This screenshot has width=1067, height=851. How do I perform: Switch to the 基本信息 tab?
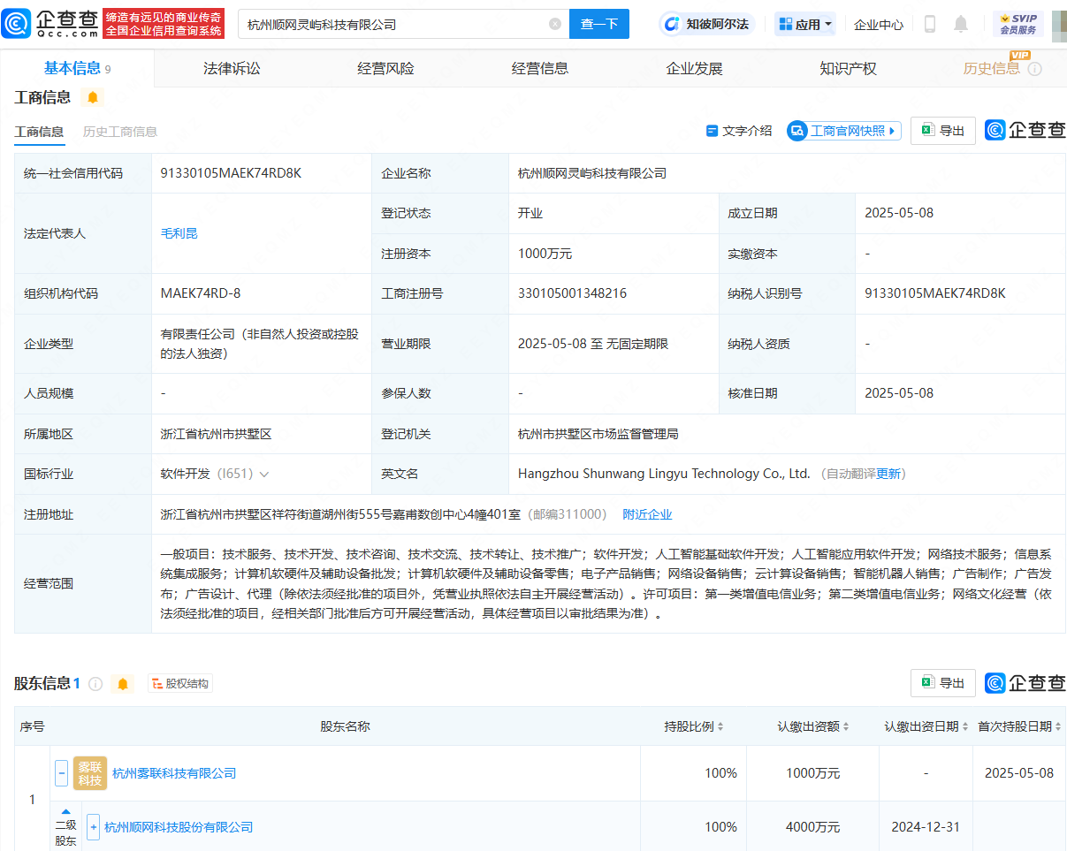[x=77, y=68]
